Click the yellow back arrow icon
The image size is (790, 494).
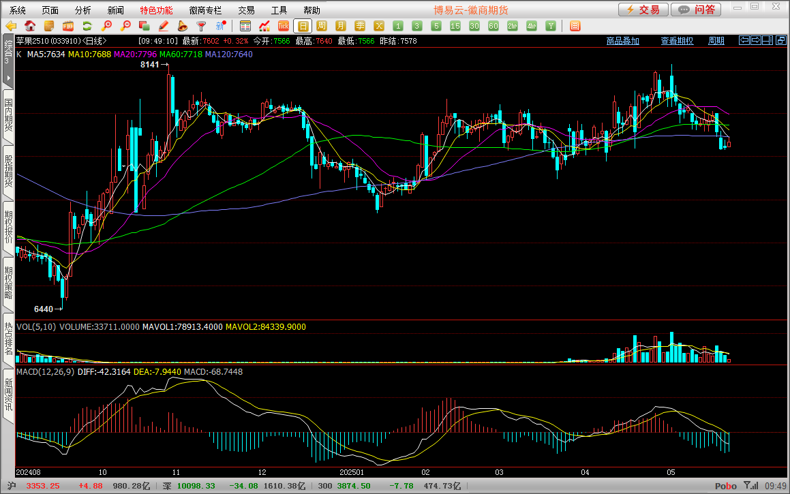(11, 26)
